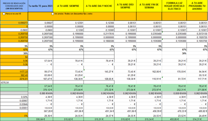Screen dimensions: 208x121
Task: Select the italic total 4376,54
Action: pos(14,83)
